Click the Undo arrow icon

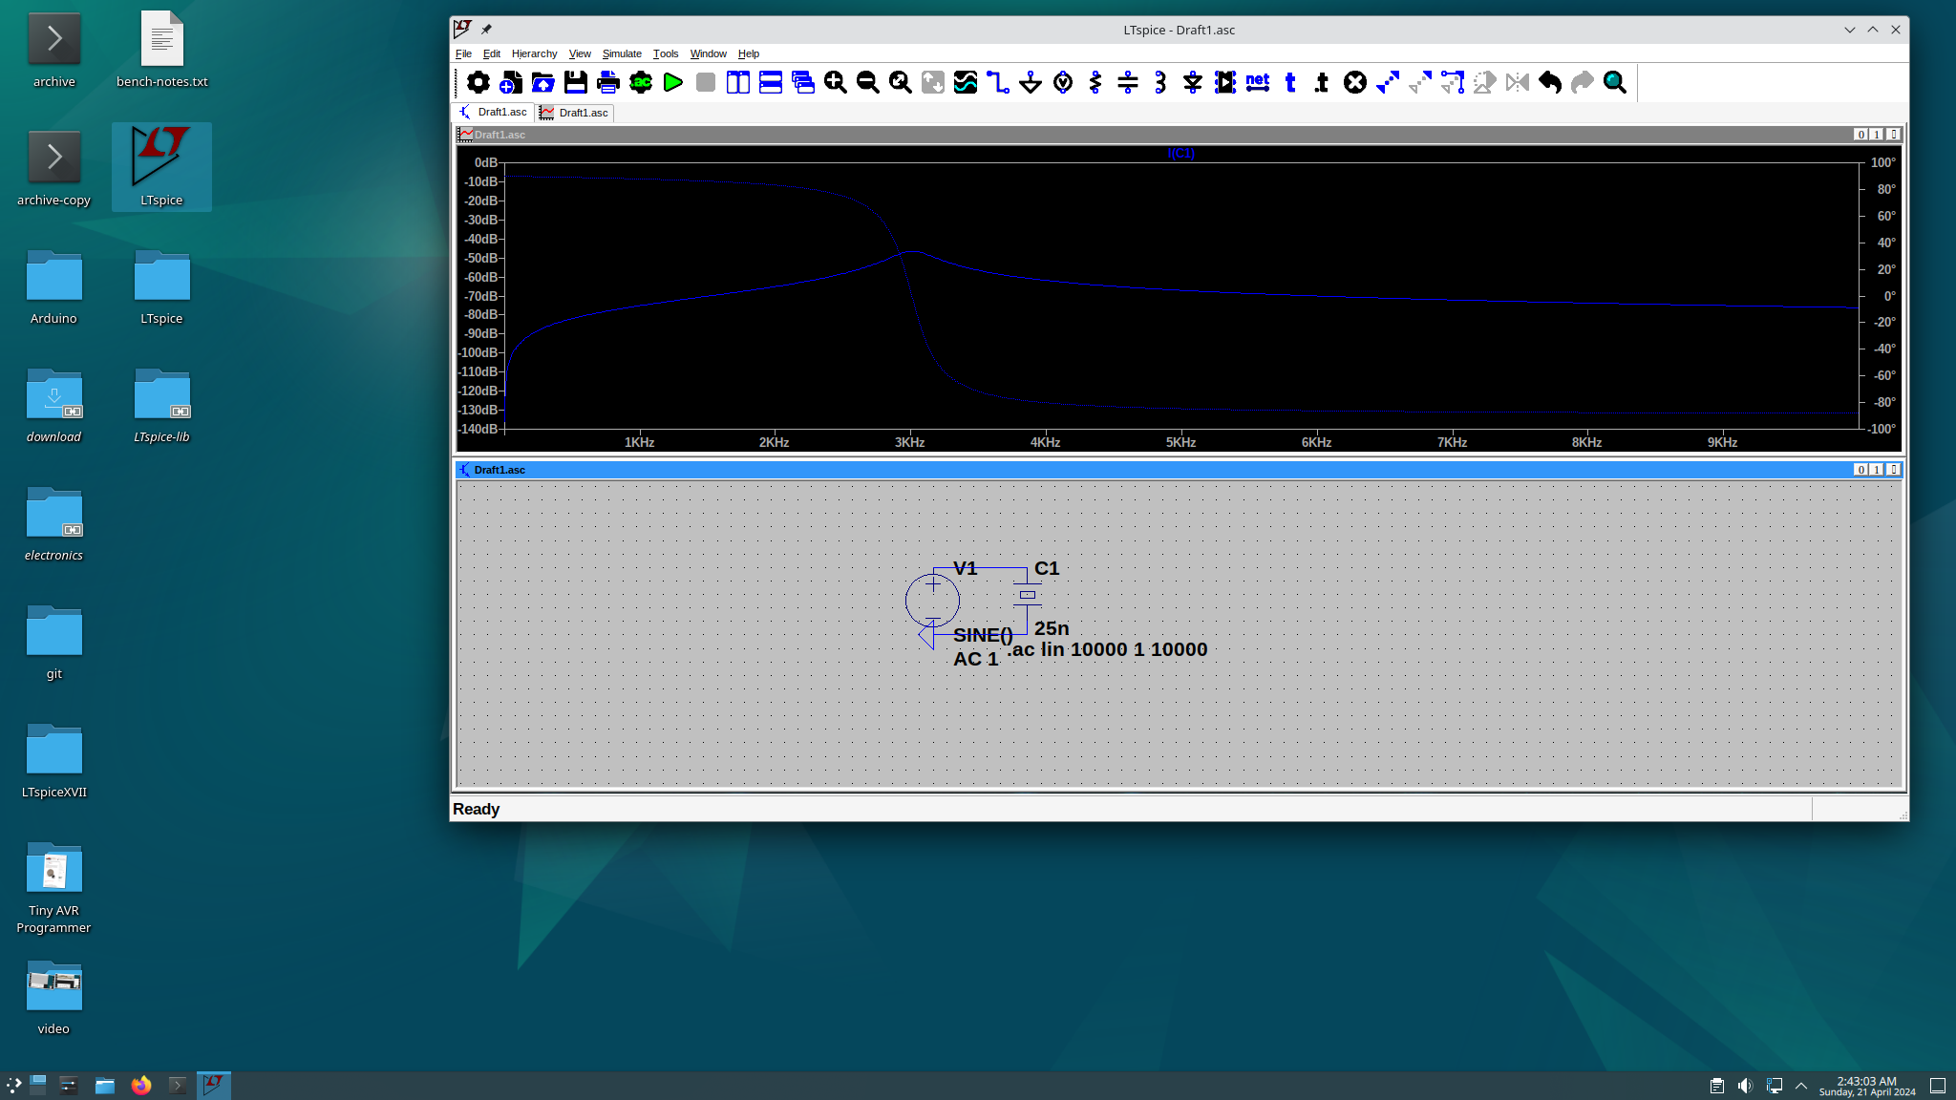tap(1550, 83)
